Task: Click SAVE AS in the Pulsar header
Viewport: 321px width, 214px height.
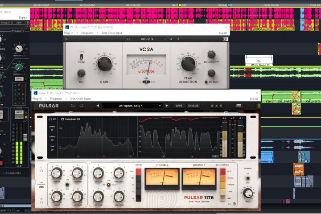Action: 193,106
